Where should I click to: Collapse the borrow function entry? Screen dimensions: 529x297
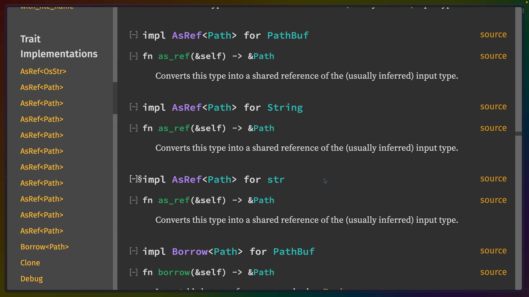coord(133,272)
